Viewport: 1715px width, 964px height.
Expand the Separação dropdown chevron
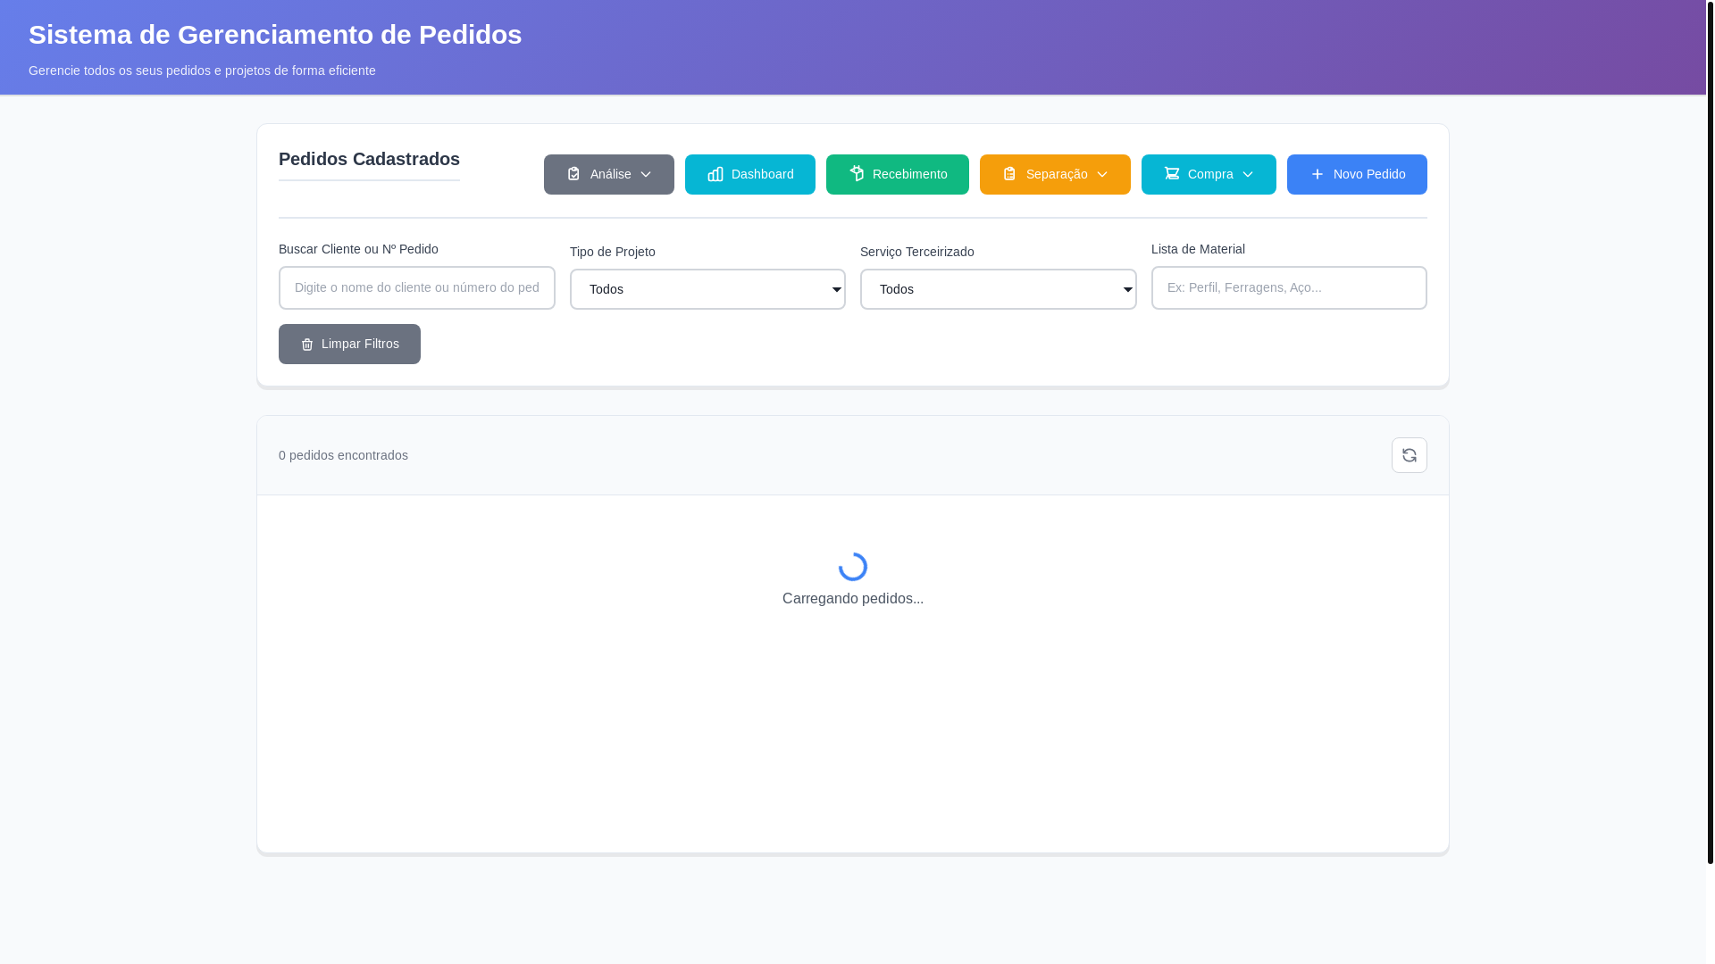[1102, 175]
